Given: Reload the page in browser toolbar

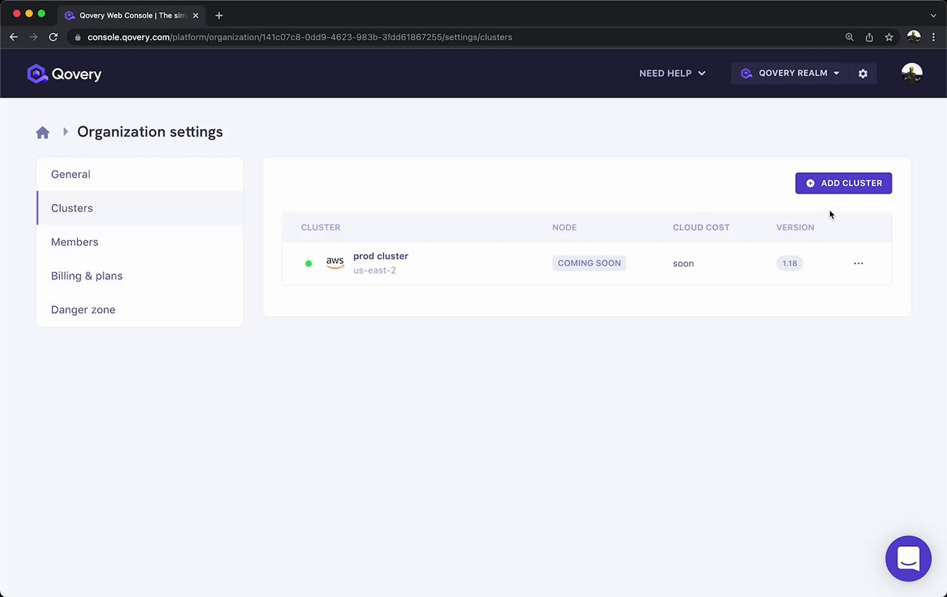Looking at the screenshot, I should tap(53, 37).
